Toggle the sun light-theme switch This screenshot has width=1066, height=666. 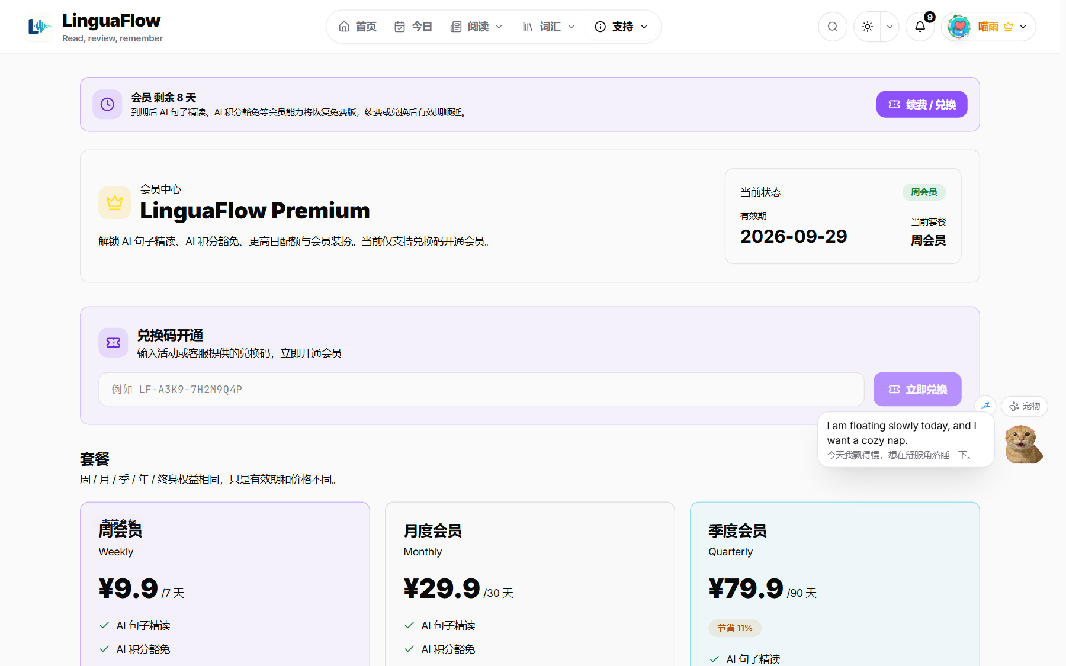pos(868,27)
